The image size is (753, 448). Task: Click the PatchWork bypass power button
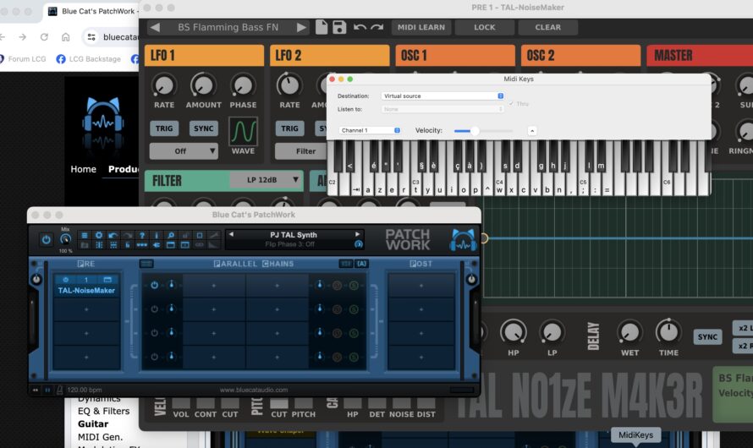click(46, 239)
